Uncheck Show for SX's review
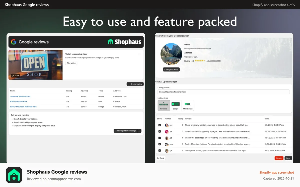The image size is (300, 187). pos(159,151)
